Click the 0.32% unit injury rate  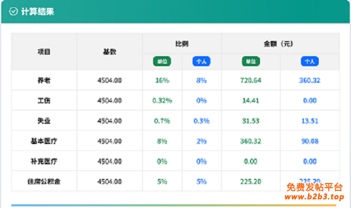[162, 100]
